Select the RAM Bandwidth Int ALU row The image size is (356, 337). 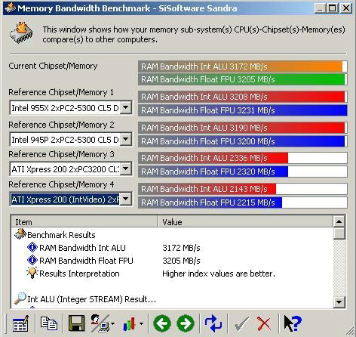(x=172, y=248)
